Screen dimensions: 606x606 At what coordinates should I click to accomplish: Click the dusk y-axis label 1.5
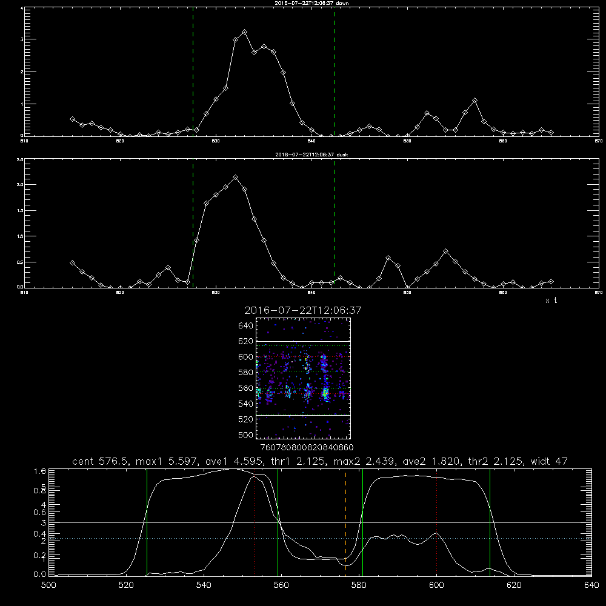click(20, 211)
